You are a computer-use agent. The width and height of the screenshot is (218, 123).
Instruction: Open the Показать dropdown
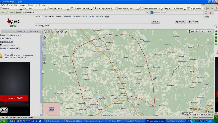tap(206, 31)
